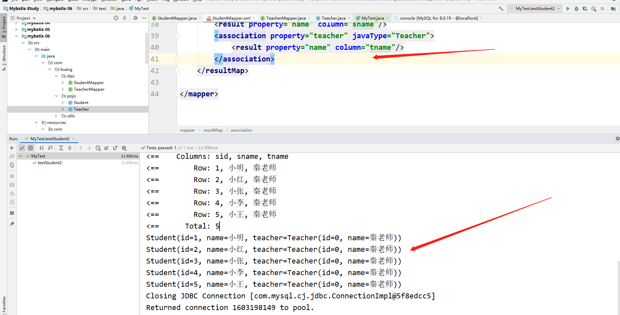Image resolution: width=620 pixels, height=315 pixels.
Task: Click the dump threads camera icon
Action: (12, 185)
